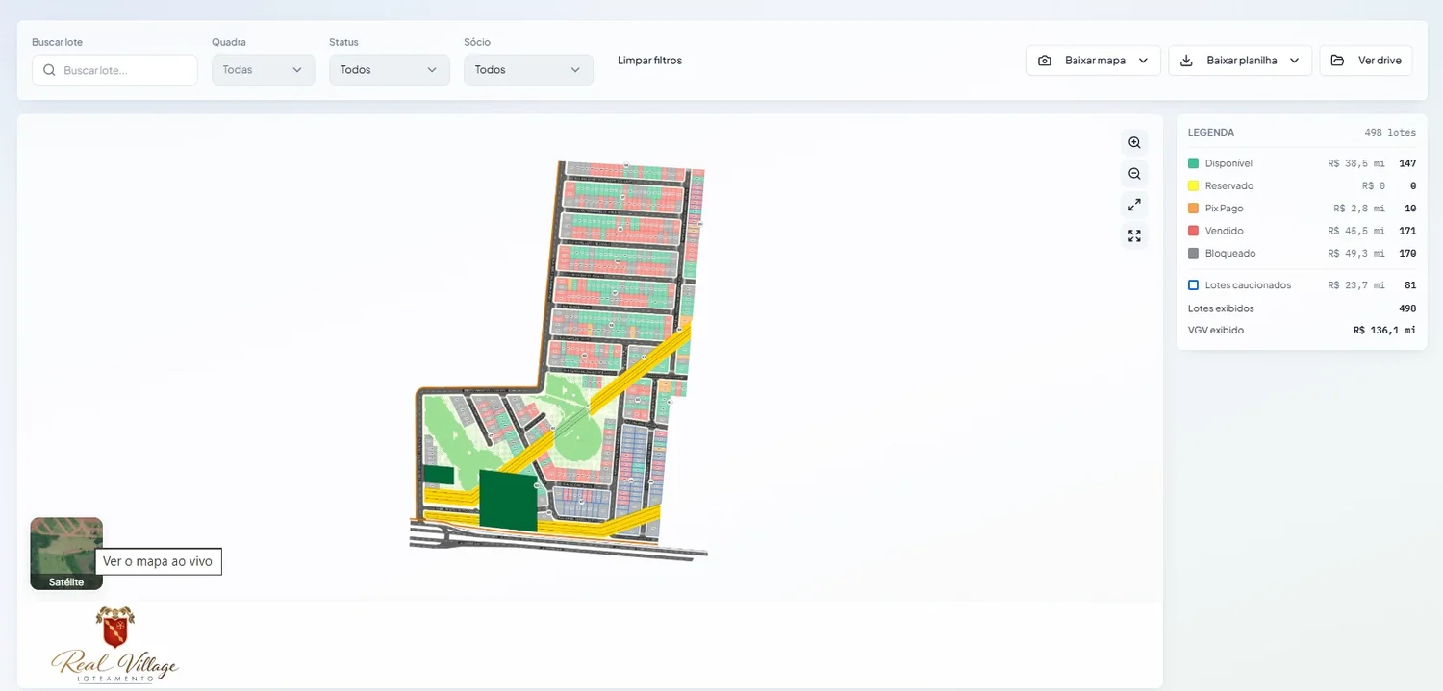
Task: Click the folder icon on Ver drive
Action: [1337, 61]
